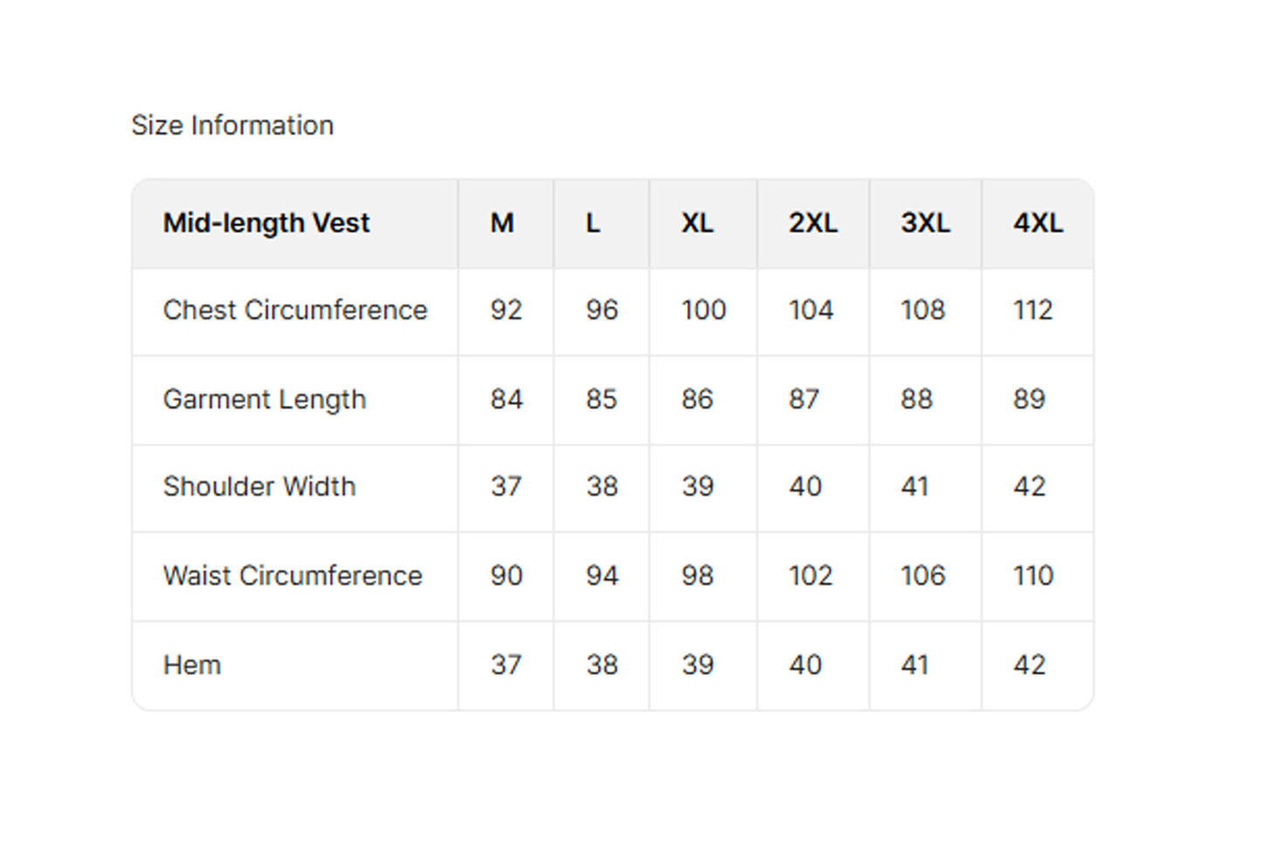The height and width of the screenshot is (844, 1262).
Task: Click the 2XL size column header
Action: 813,223
